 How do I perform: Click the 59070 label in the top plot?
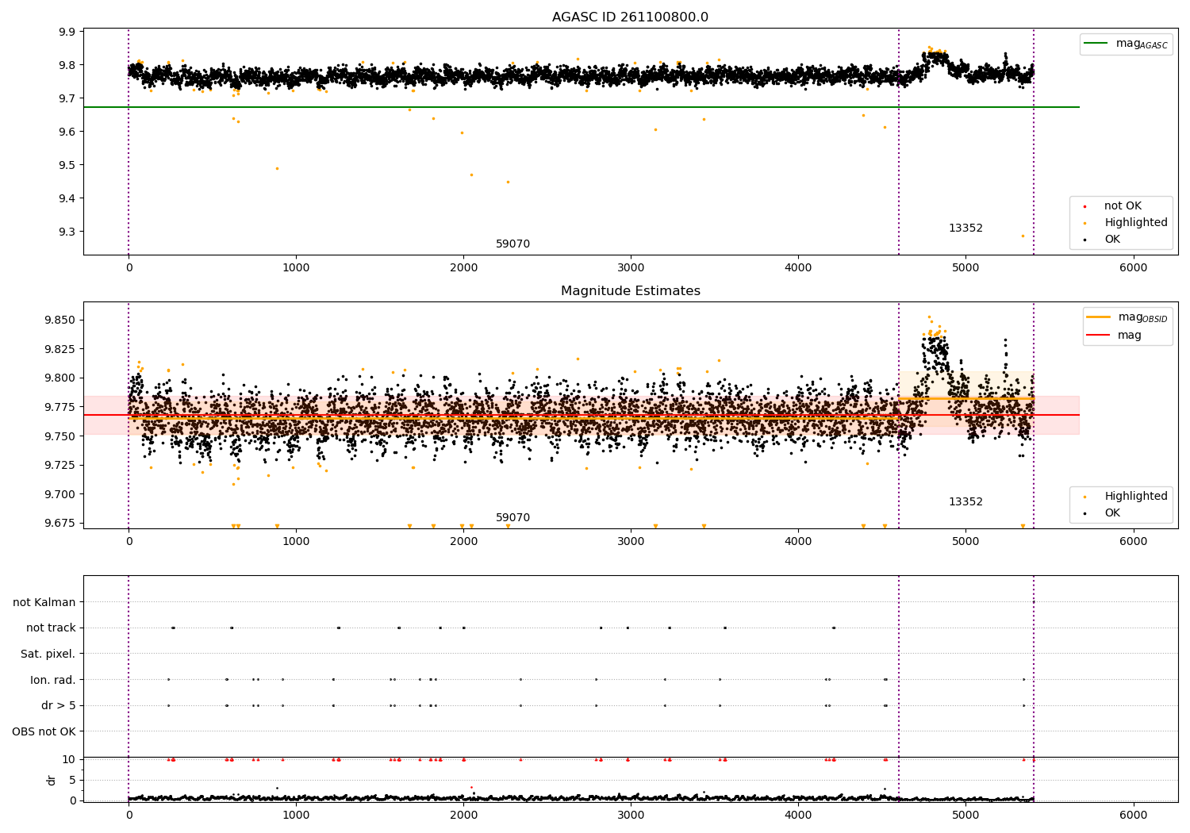pyautogui.click(x=512, y=244)
